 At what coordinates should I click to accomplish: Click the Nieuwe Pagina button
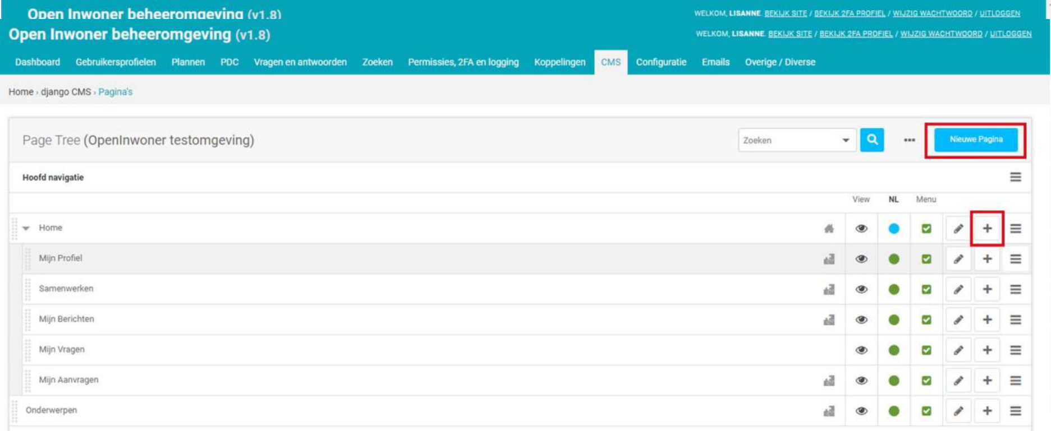975,140
